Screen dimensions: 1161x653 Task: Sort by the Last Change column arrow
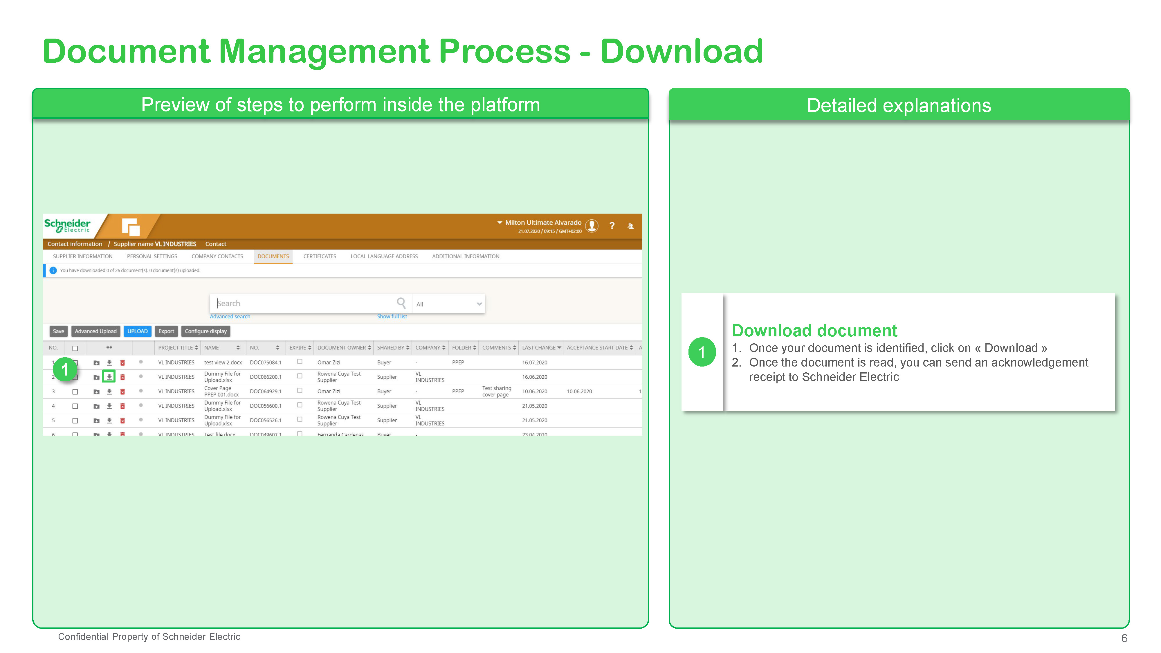click(559, 347)
